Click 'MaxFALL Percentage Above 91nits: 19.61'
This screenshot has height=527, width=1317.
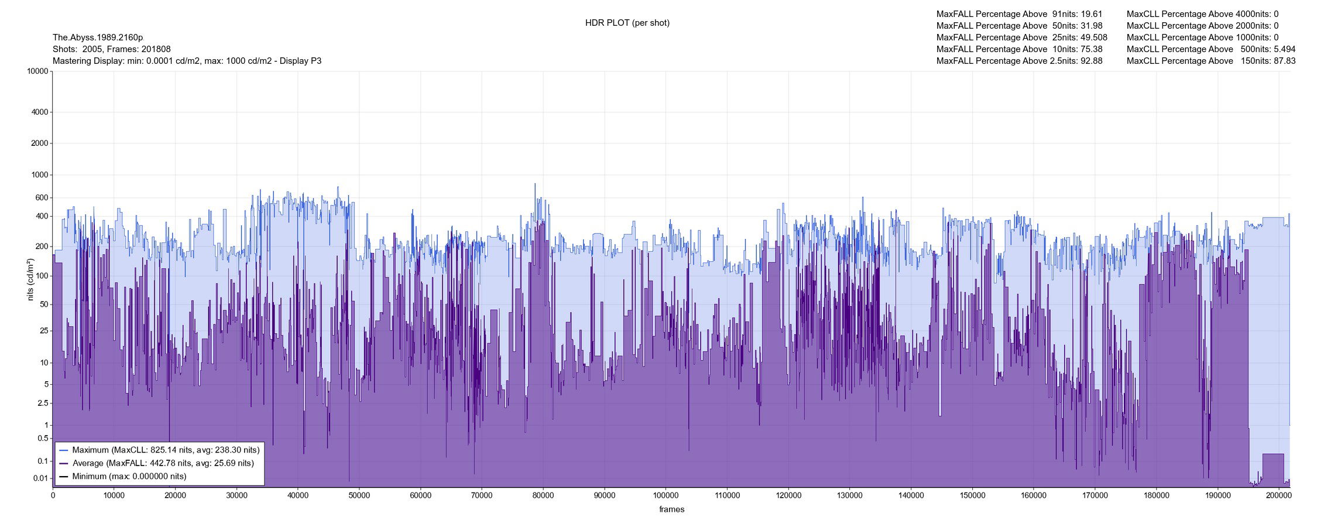click(1019, 14)
